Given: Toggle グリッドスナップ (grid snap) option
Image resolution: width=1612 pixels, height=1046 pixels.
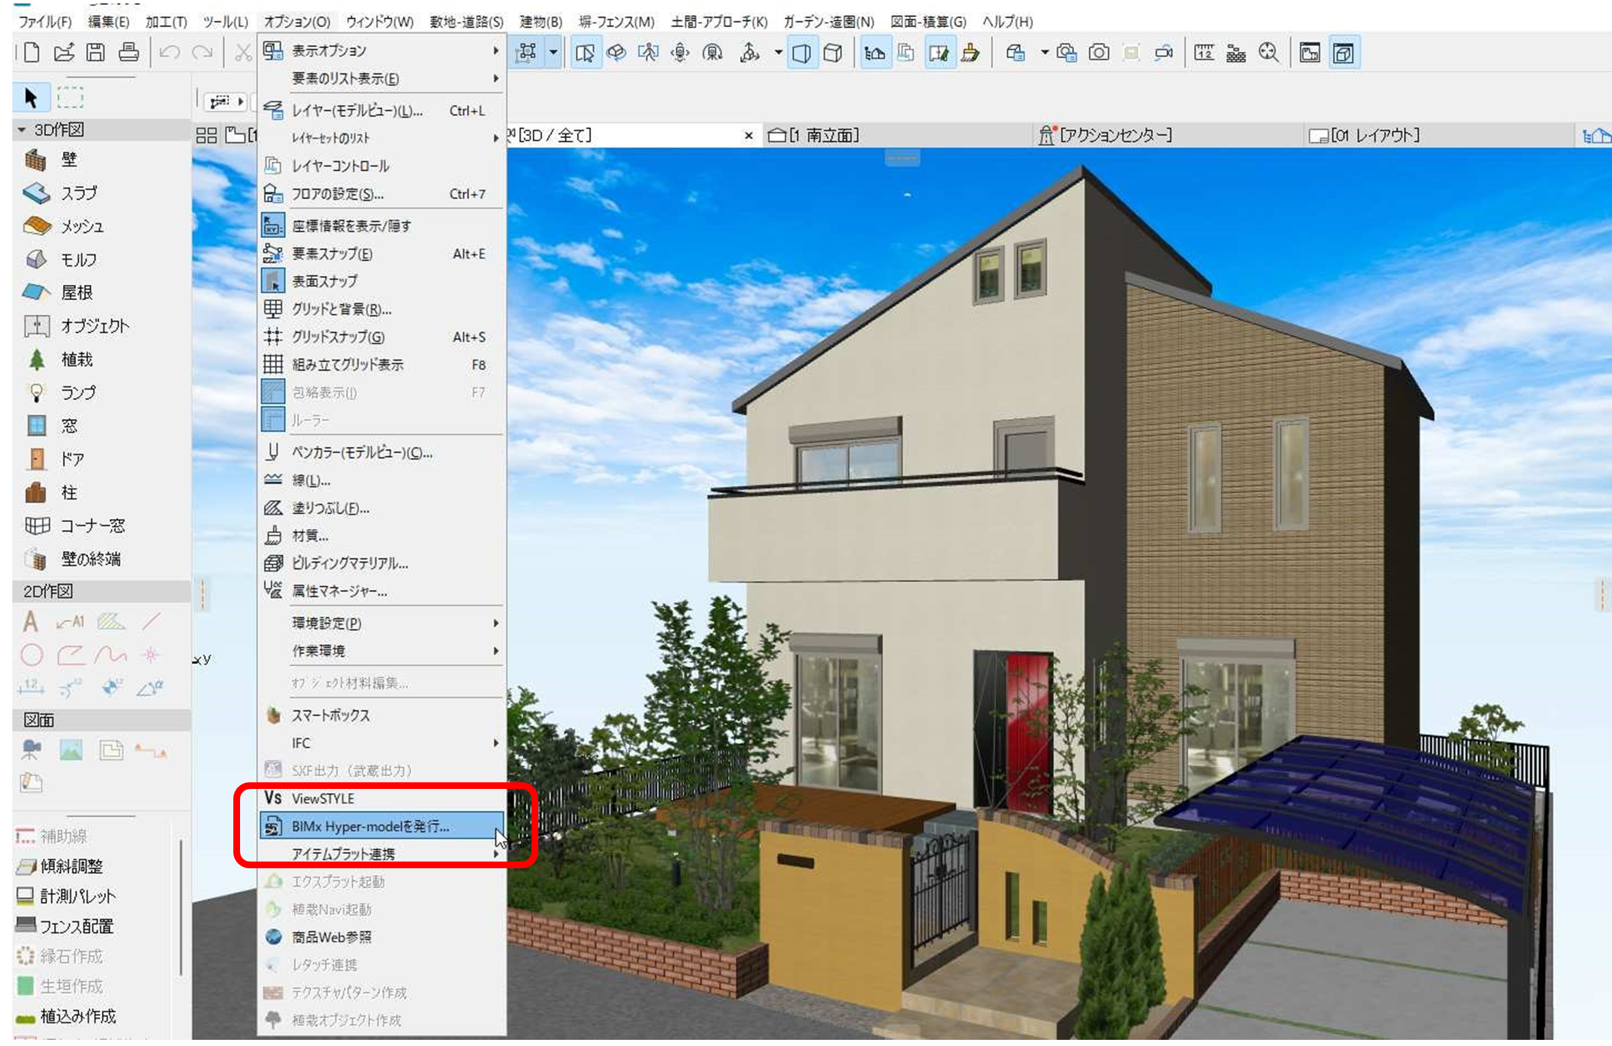Looking at the screenshot, I should (338, 337).
